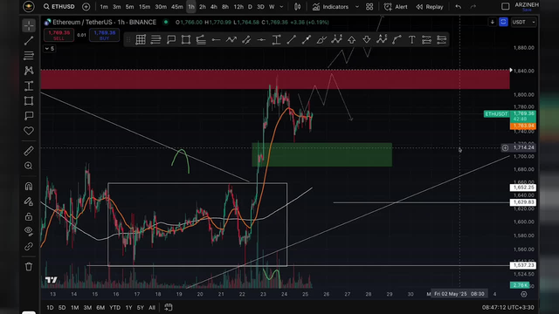
Task: Expand the favorite indicators dropdown arrow
Action: coord(357,7)
